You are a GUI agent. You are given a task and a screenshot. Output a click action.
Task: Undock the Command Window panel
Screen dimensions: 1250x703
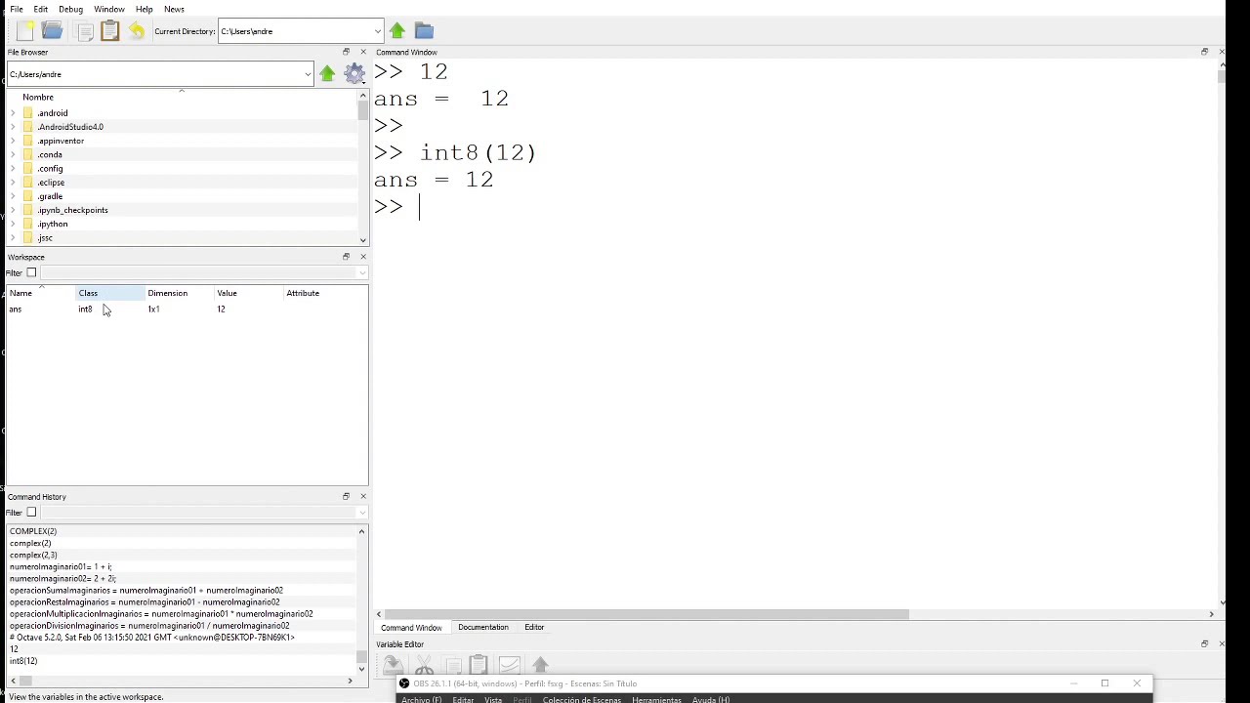point(1204,52)
